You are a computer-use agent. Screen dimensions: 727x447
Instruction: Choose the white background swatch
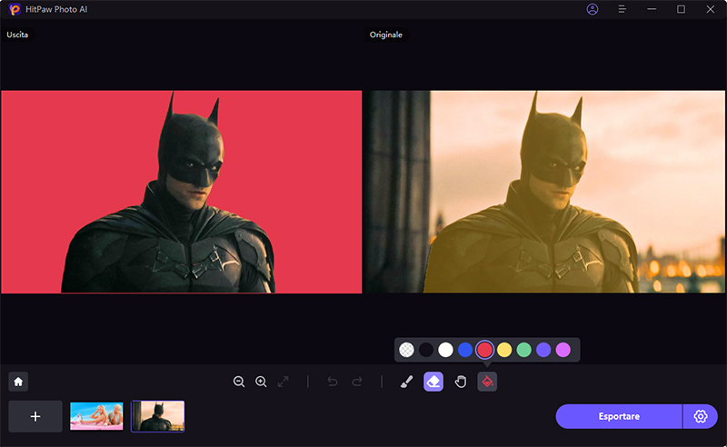pos(445,350)
